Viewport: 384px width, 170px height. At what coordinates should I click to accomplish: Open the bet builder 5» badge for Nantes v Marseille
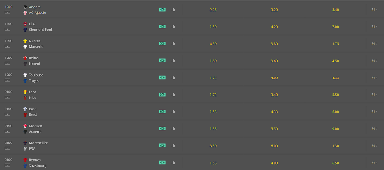pyautogui.click(x=162, y=43)
